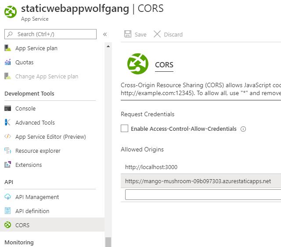Select the http://localhost:3000 origin row

(201, 167)
